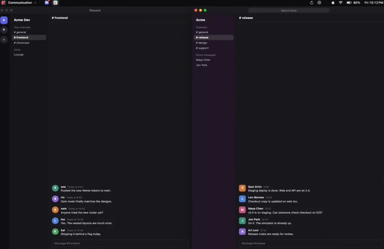Click username "rio" in Discord chat

click(63, 197)
